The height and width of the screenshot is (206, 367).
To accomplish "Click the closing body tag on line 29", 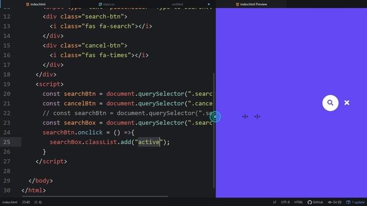I will [x=41, y=181].
